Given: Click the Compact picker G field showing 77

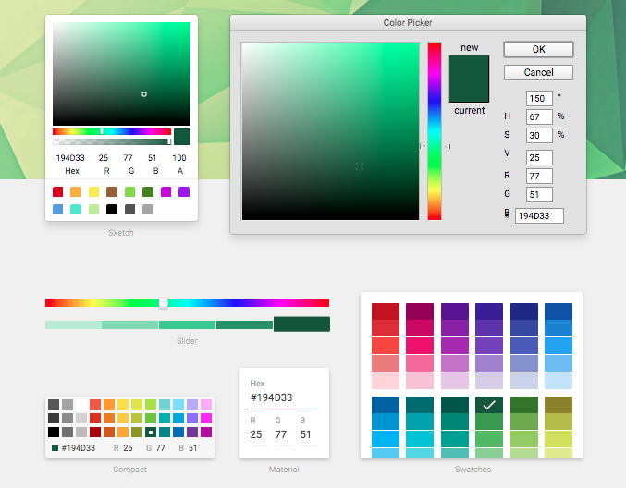Looking at the screenshot, I should pos(161,448).
